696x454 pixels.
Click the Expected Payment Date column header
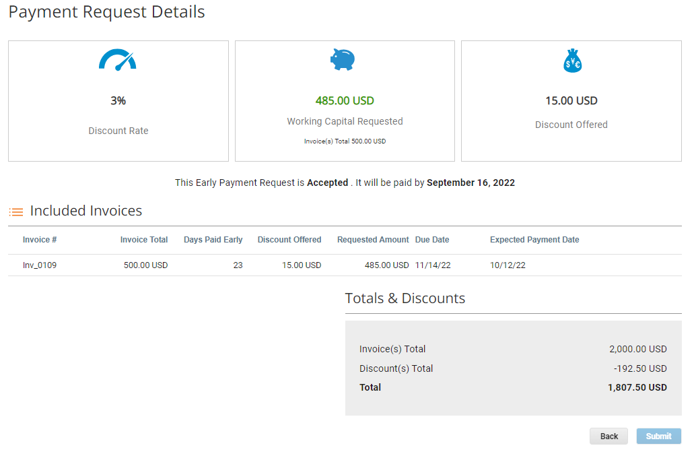534,240
